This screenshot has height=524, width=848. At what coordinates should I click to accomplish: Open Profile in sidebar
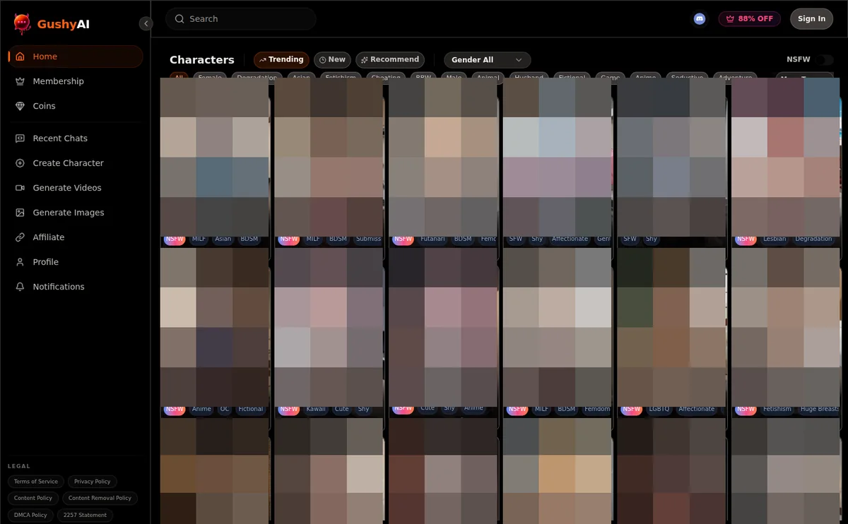pos(76,262)
